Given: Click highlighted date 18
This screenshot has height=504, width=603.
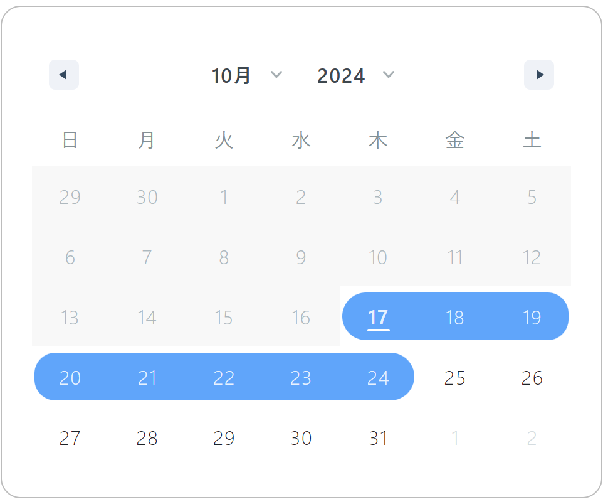Looking at the screenshot, I should (455, 317).
